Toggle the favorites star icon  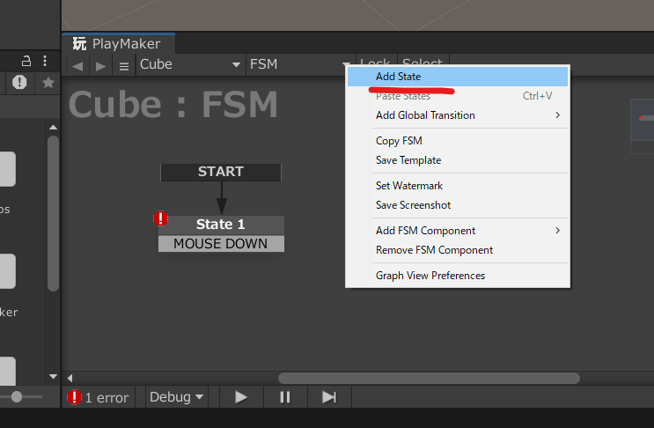tap(48, 83)
